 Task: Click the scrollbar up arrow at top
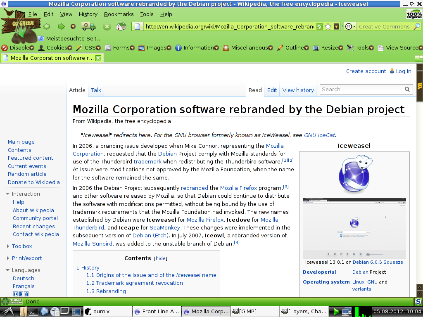(420, 66)
